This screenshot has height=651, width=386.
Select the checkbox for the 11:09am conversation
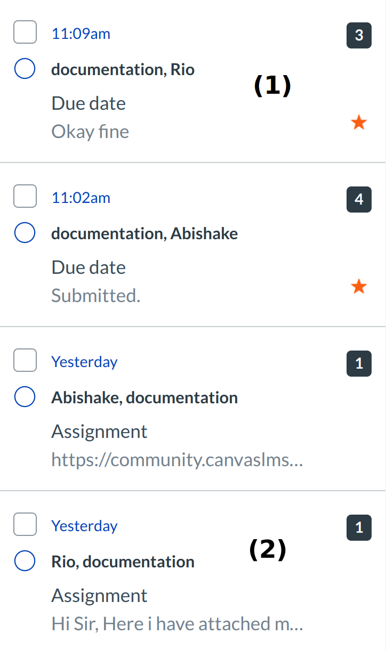pos(25,32)
